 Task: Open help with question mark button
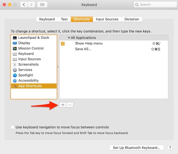pos(170,148)
